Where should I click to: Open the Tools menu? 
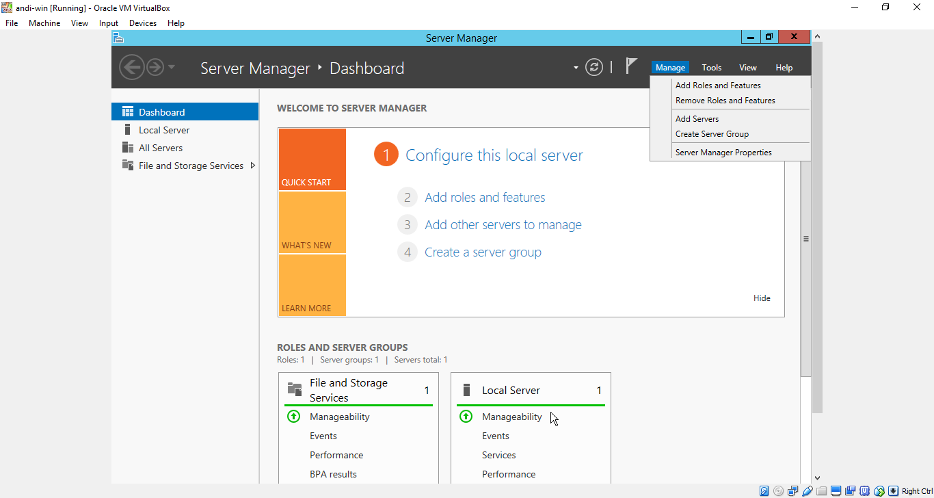click(x=711, y=68)
